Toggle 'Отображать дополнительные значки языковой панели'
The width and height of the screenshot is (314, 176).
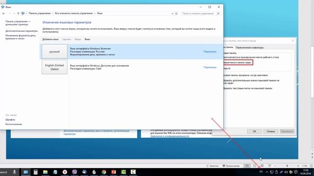click(x=251, y=82)
